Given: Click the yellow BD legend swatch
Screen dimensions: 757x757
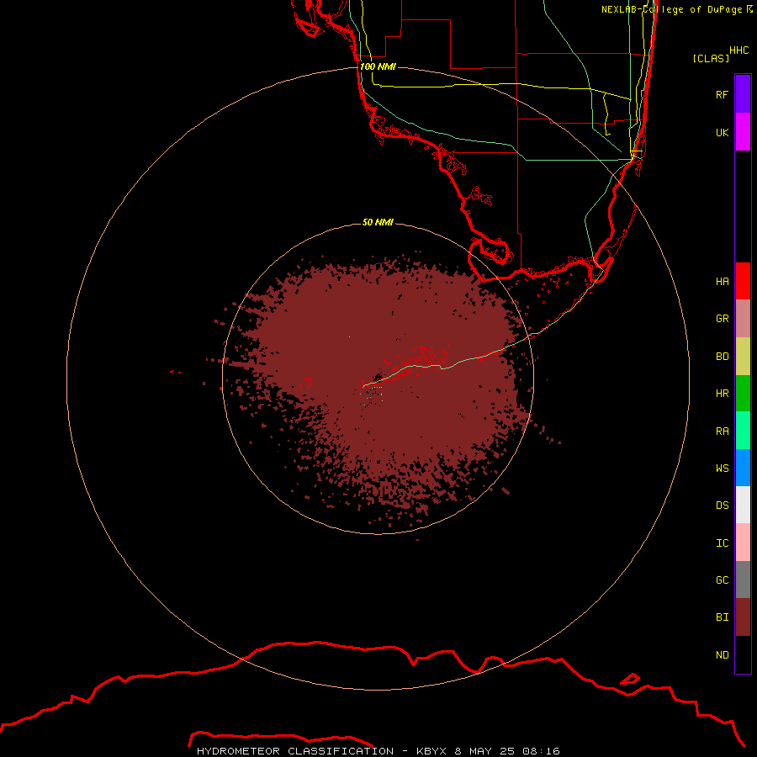Looking at the screenshot, I should 743,357.
